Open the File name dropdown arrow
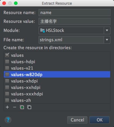 pos(107,40)
